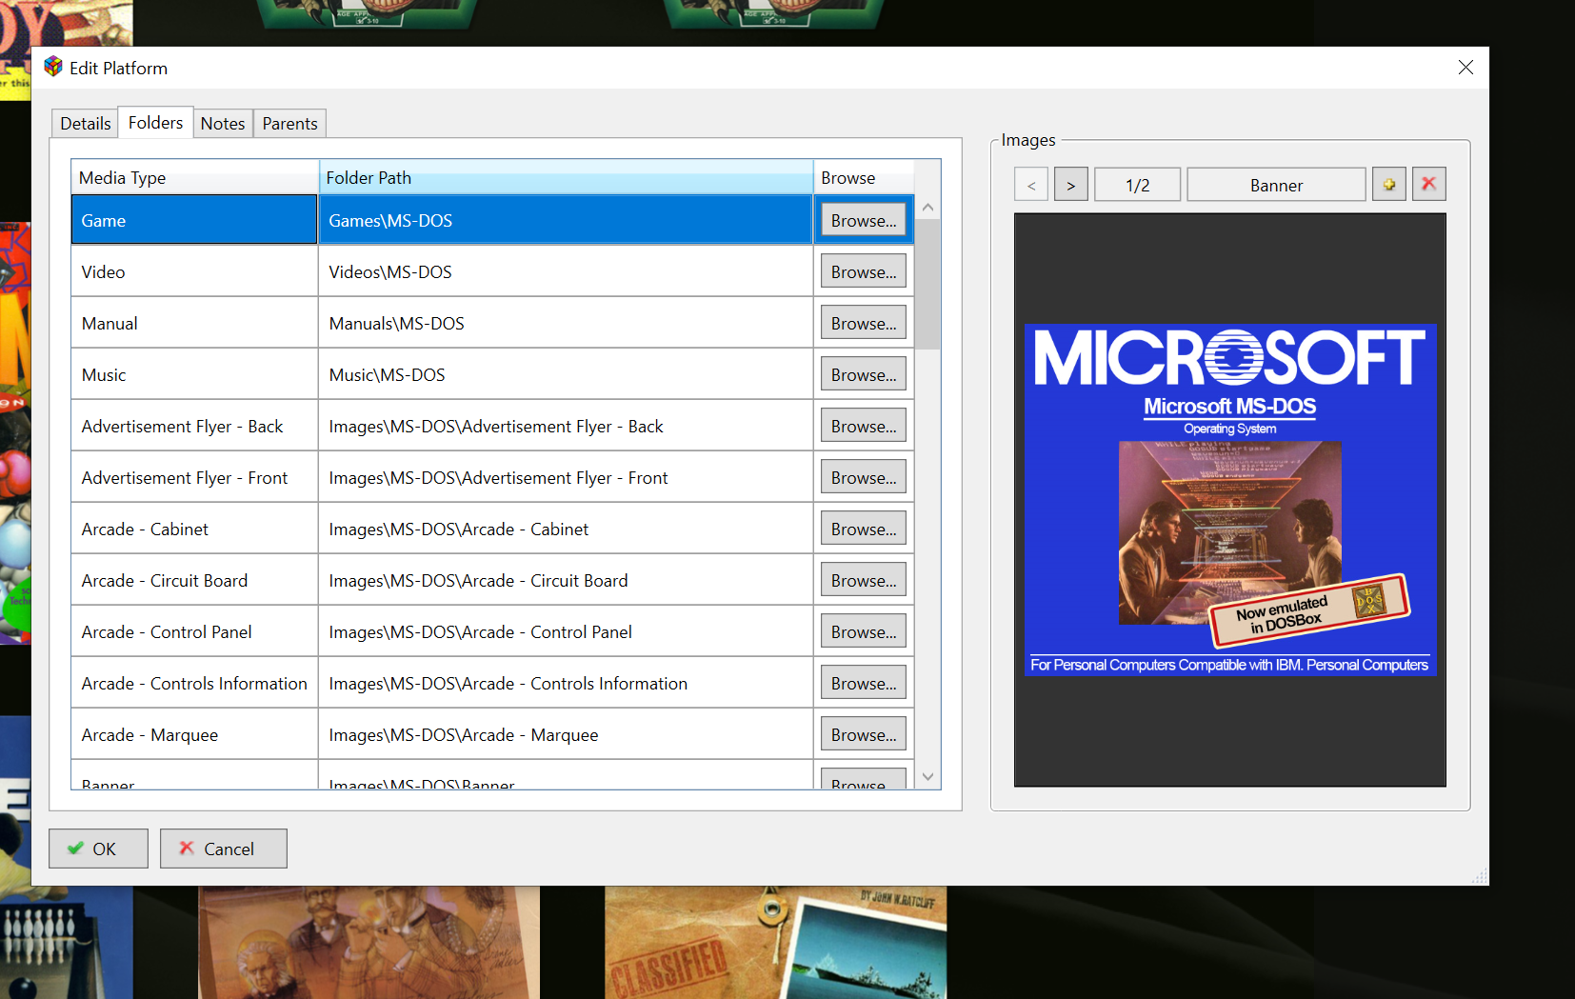Cancel the Edit Platform dialog

point(223,849)
